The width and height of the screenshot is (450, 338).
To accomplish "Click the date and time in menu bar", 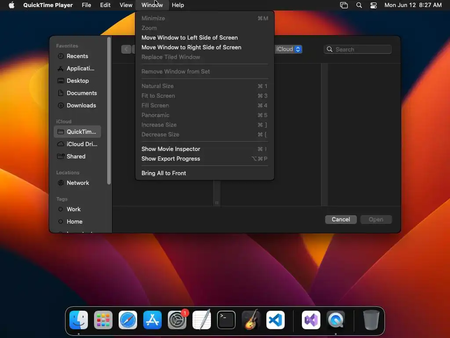I will pyautogui.click(x=413, y=5).
